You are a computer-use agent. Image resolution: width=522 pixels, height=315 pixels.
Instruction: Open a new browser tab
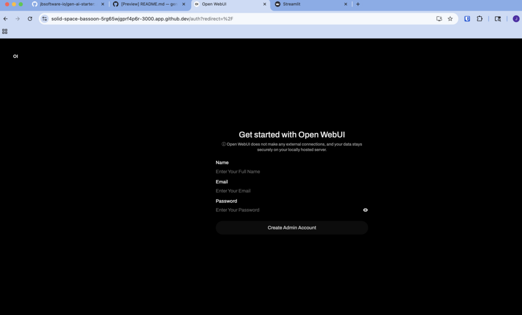(x=358, y=4)
